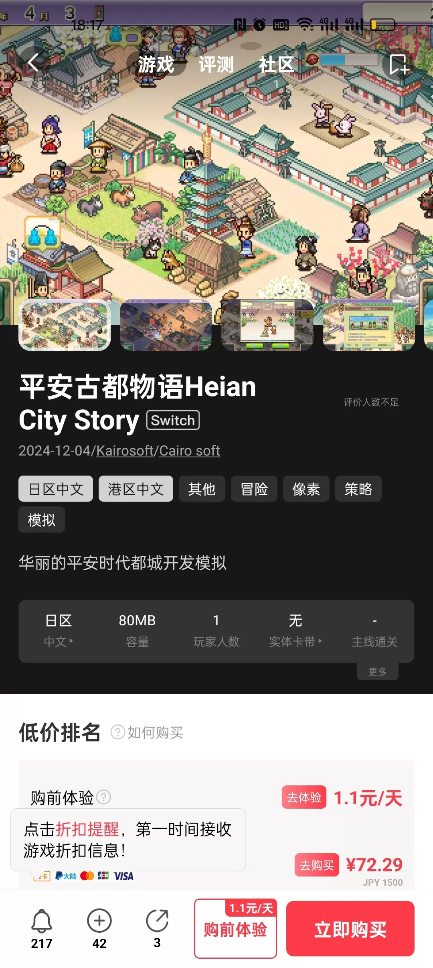Tap the 立即购买 button

pos(350,929)
